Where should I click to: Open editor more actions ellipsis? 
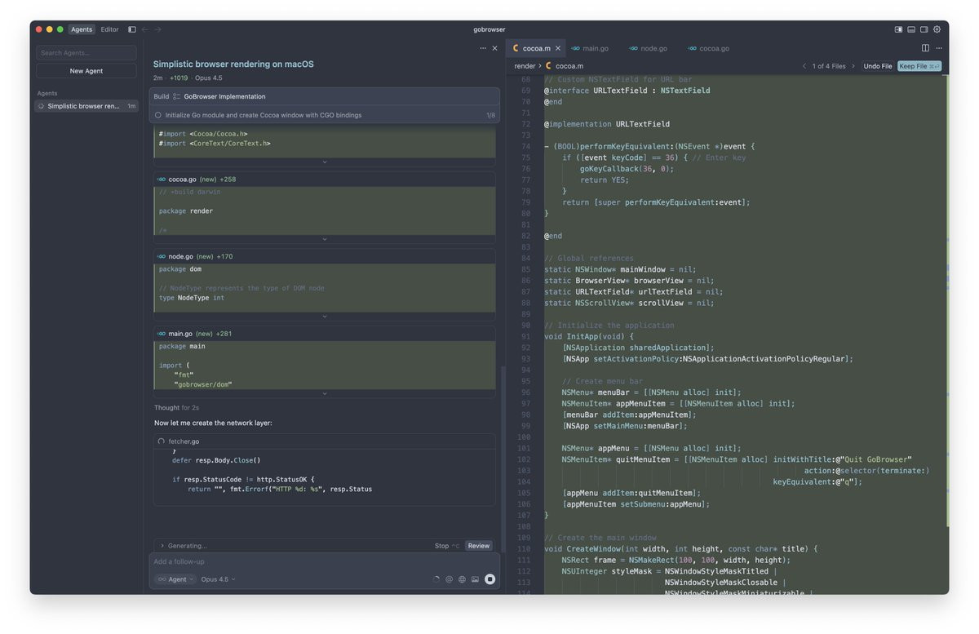tap(938, 48)
